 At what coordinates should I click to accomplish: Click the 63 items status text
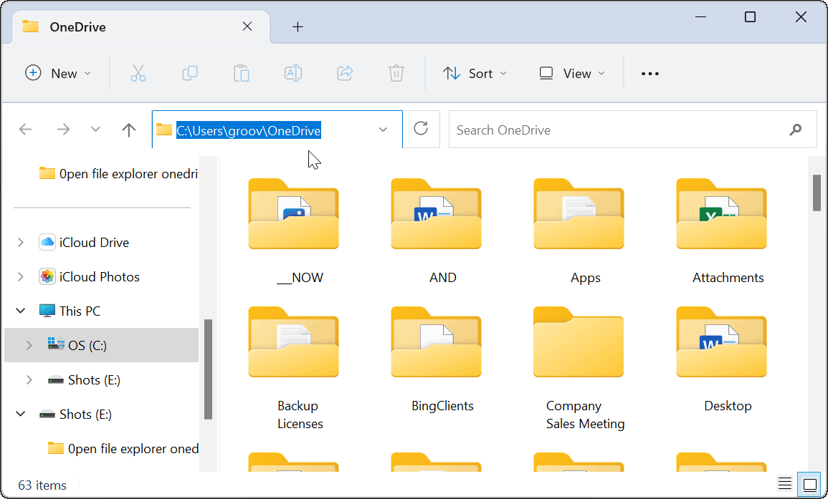point(43,485)
